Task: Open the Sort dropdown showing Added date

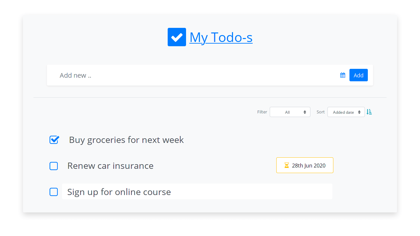Action: (x=346, y=112)
